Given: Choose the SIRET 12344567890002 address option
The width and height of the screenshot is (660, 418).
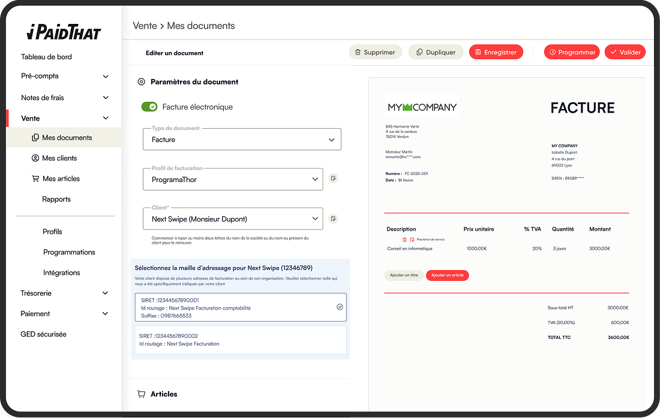Looking at the screenshot, I should click(x=239, y=340).
